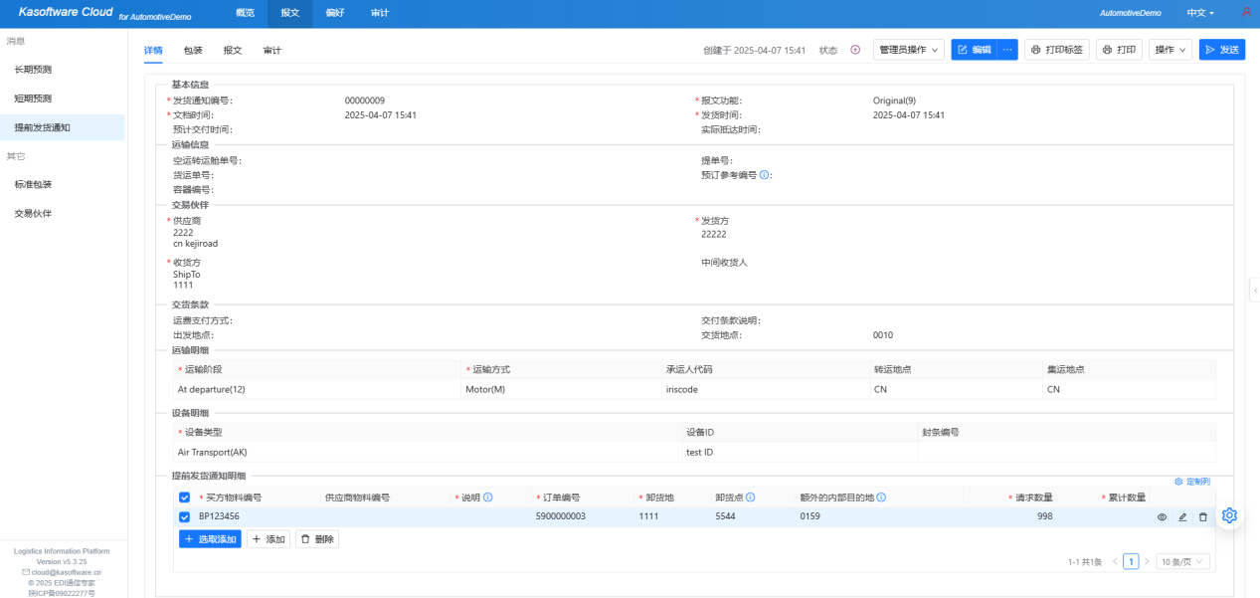1260x598 pixels.
Task: Click the user profile icon at top right
Action: pos(1246,13)
